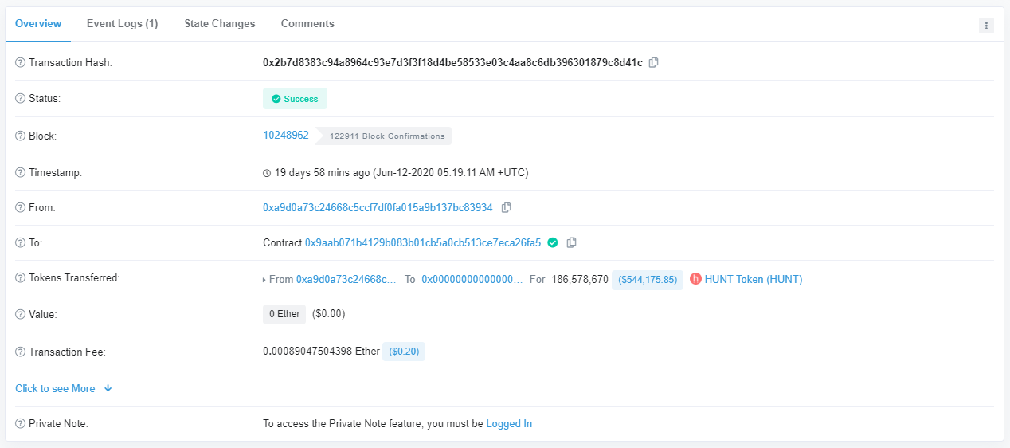Open token sender 0xa9d0a73c24668c... link
The width and height of the screenshot is (1010, 448).
pos(346,280)
